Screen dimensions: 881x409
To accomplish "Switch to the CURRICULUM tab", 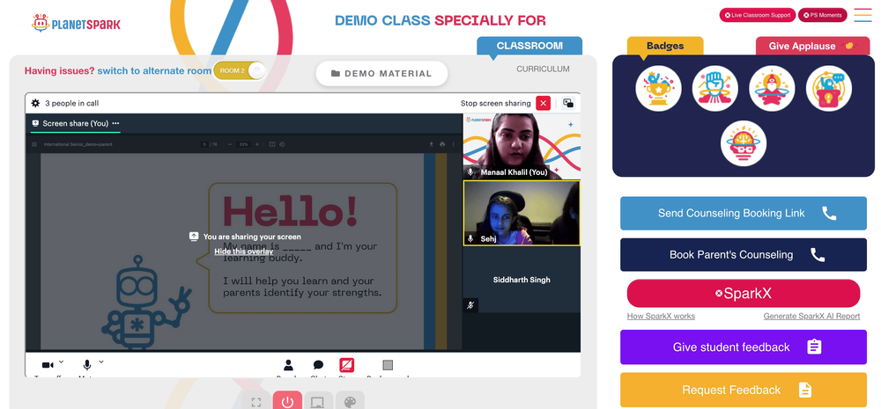I will coord(543,69).
